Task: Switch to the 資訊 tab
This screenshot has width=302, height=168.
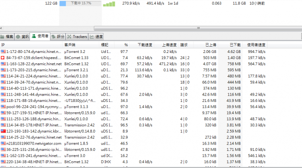Action: pos(22,37)
